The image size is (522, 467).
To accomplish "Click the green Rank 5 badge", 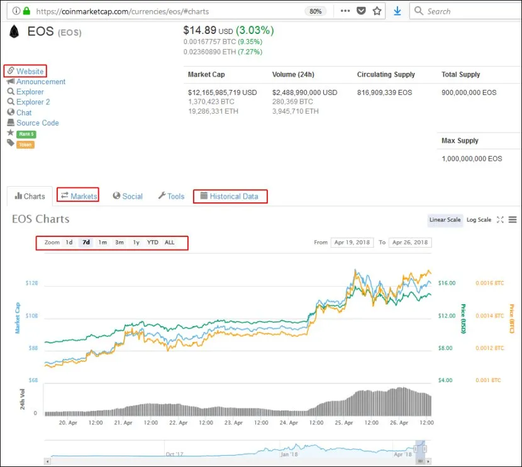I will coord(26,134).
